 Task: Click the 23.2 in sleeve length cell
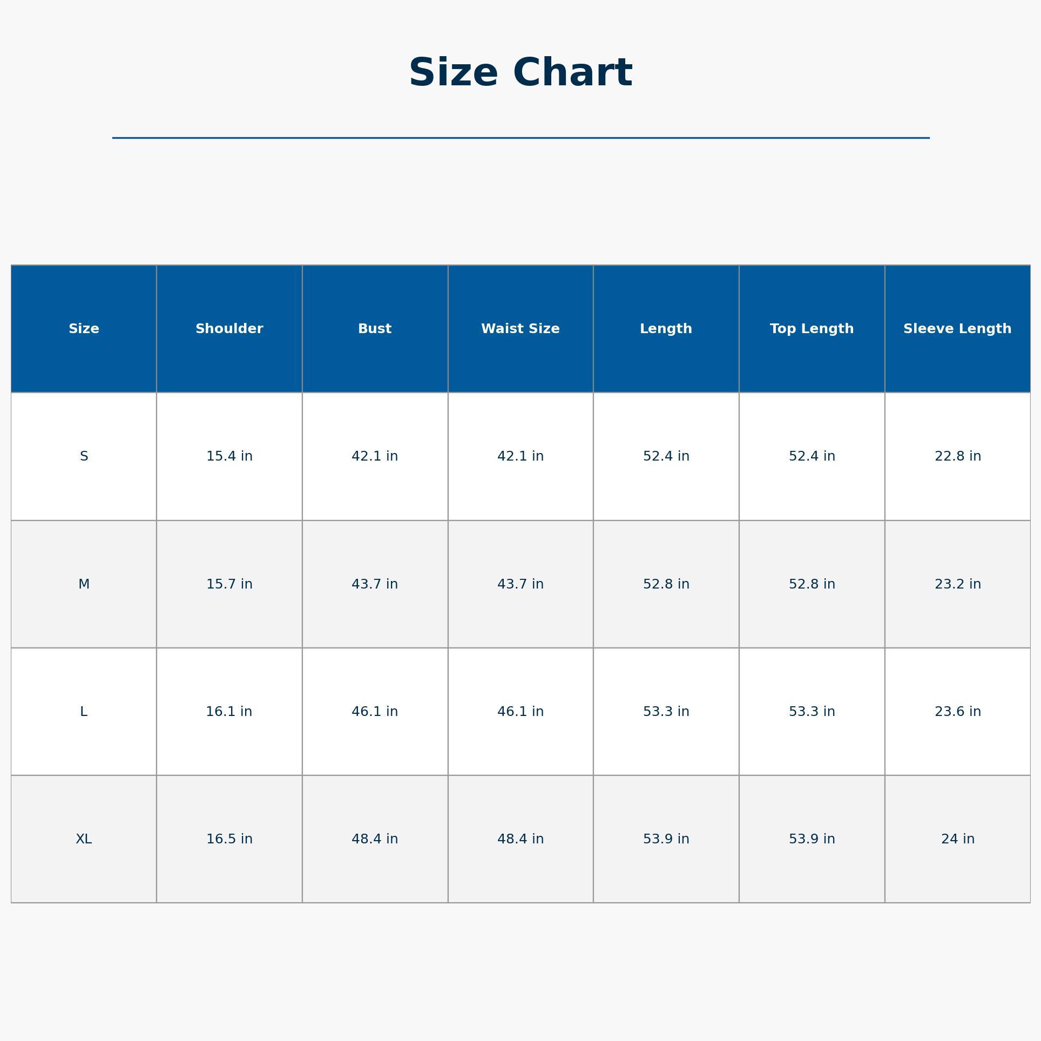point(957,584)
